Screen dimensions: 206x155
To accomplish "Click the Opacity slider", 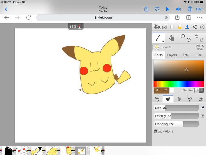I will point(176,116).
